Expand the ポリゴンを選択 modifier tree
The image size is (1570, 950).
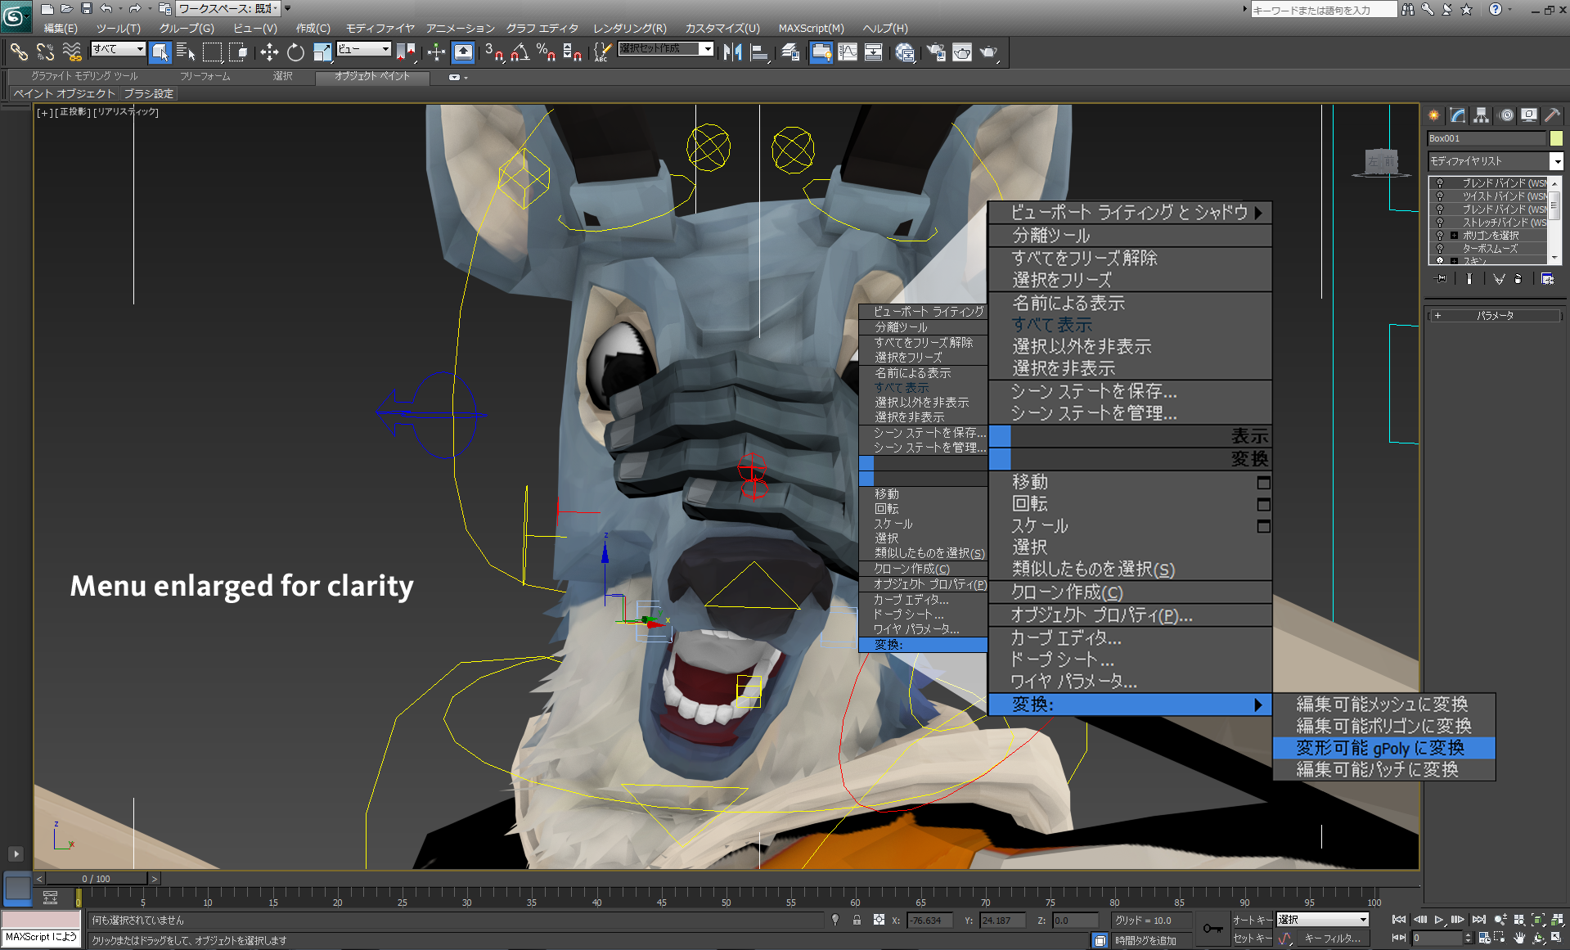tap(1454, 236)
